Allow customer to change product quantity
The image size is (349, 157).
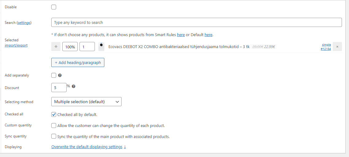pos(54,125)
